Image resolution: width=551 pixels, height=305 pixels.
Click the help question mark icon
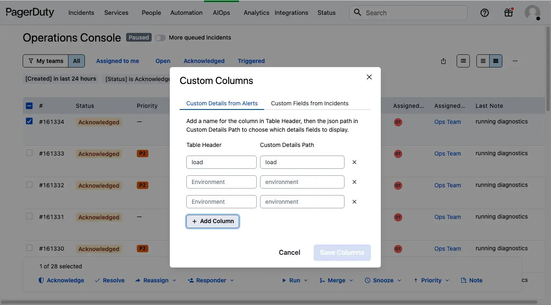point(485,13)
